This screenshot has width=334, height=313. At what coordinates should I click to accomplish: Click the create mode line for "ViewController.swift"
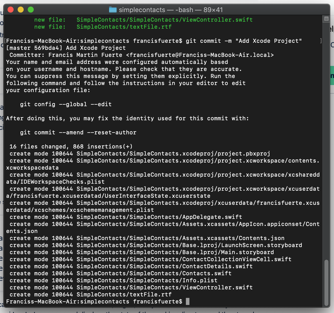(131, 287)
